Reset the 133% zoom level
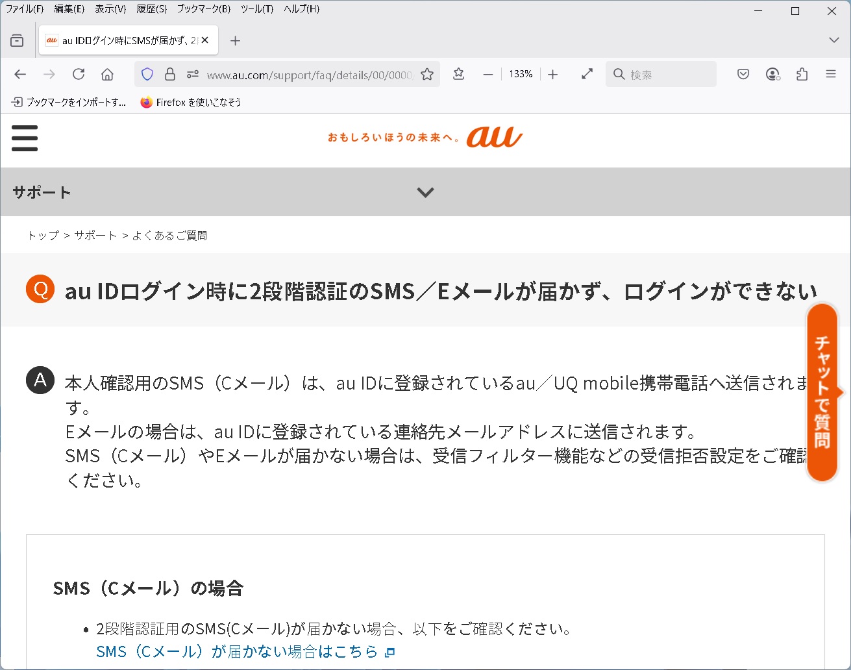Image resolution: width=851 pixels, height=670 pixels. (521, 74)
